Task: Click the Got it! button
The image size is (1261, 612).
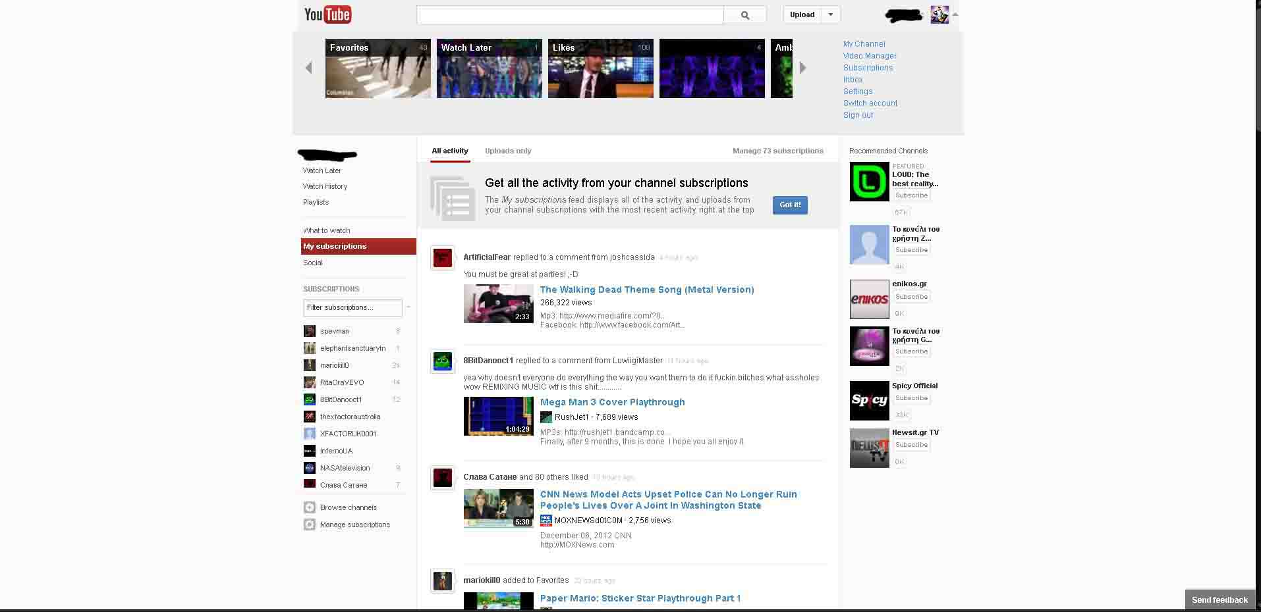Action: pos(790,205)
